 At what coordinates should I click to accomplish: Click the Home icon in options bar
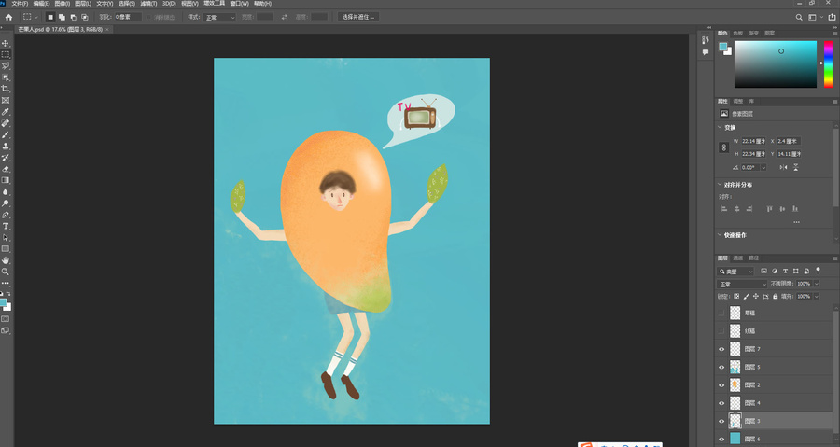coord(8,17)
